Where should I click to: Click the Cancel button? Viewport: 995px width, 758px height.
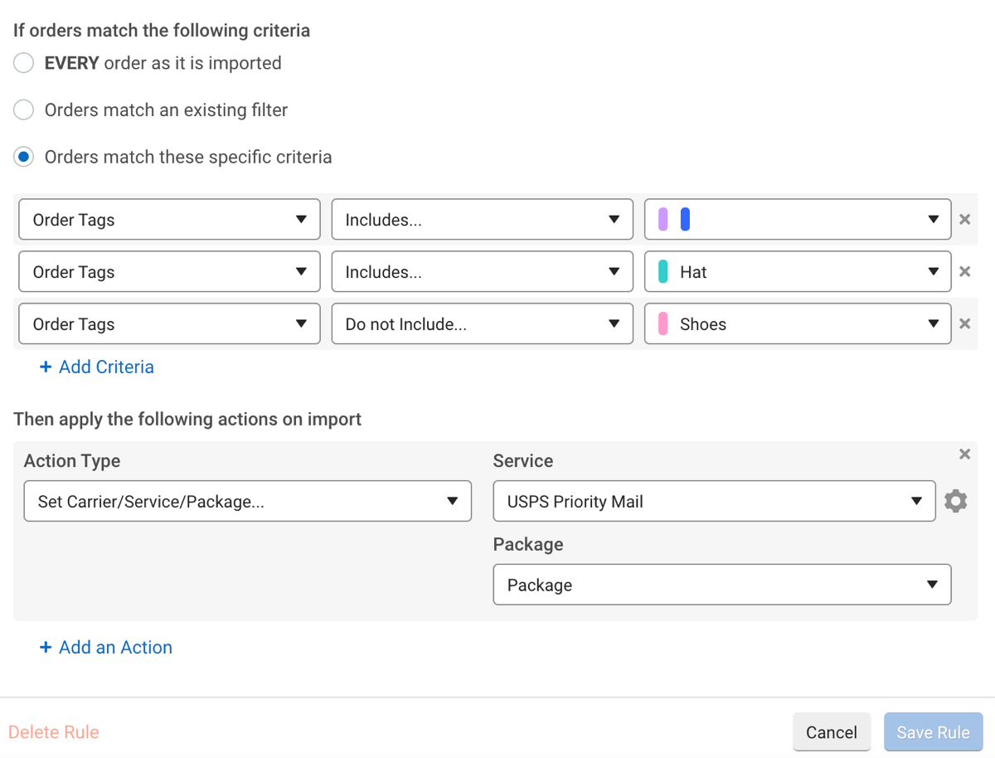[831, 731]
